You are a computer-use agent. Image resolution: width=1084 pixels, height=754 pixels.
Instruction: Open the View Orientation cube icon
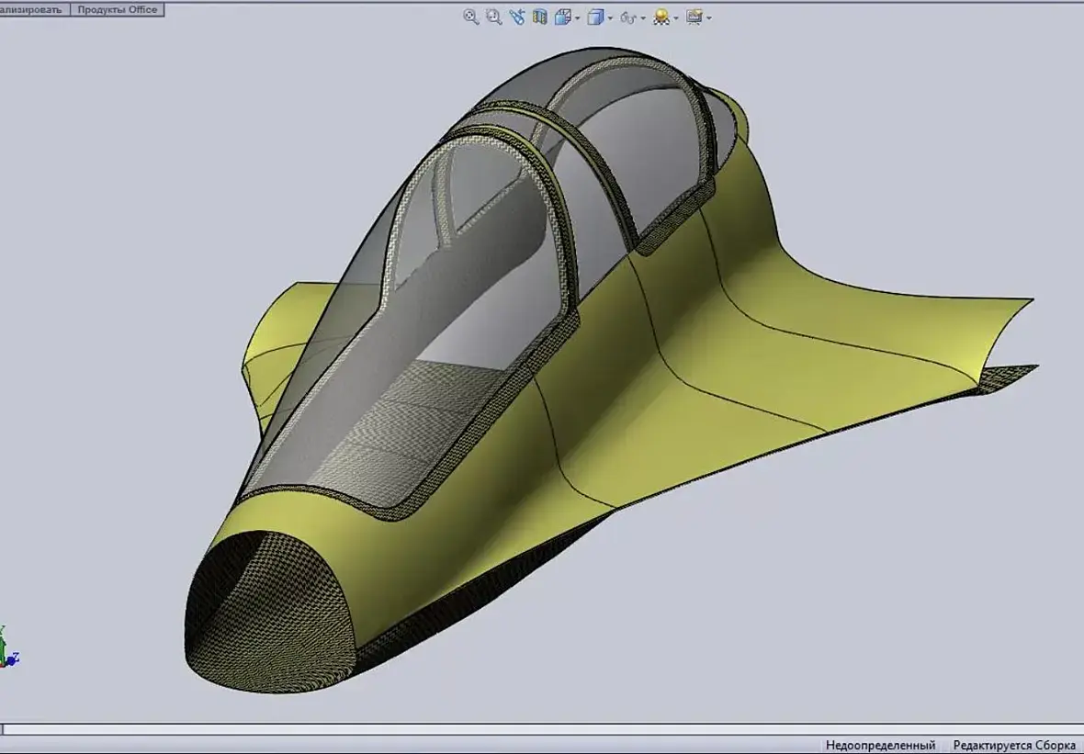[x=563, y=17]
